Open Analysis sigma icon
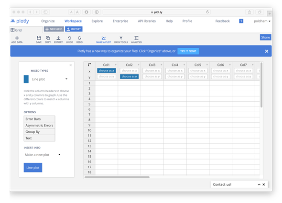Image resolution: width=282 pixels, height=203 pixels. 136,38
